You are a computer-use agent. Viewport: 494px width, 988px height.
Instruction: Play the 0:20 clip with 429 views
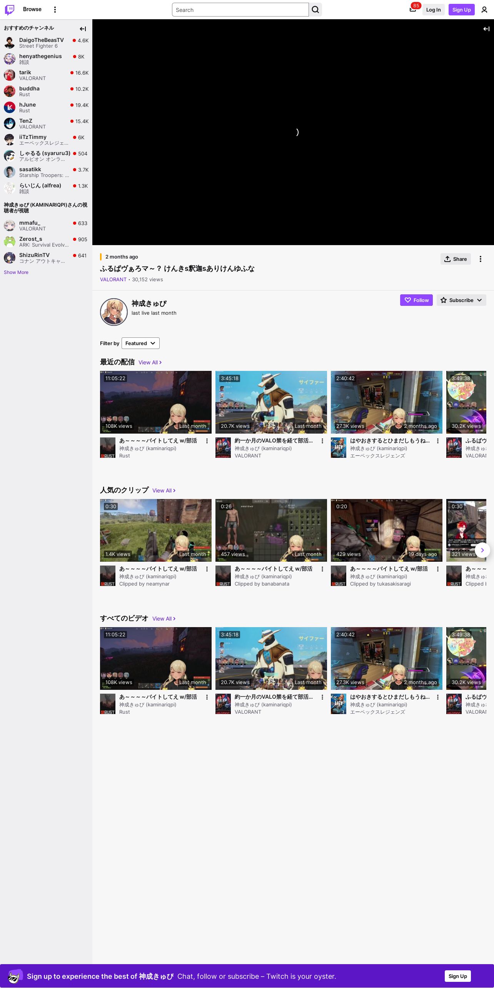point(387,530)
